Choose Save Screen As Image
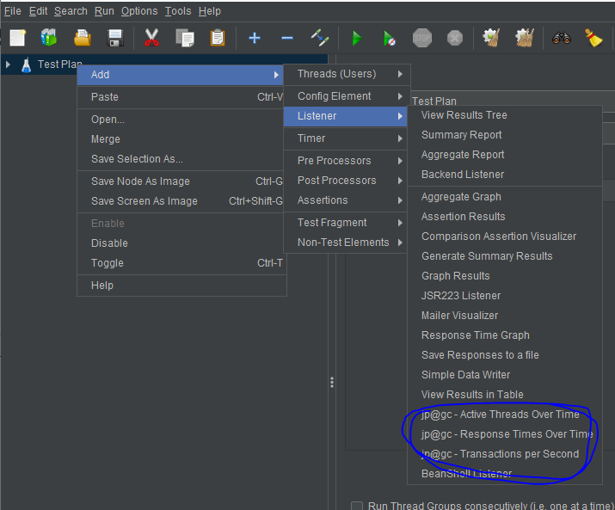The height and width of the screenshot is (510, 615). pos(181,201)
